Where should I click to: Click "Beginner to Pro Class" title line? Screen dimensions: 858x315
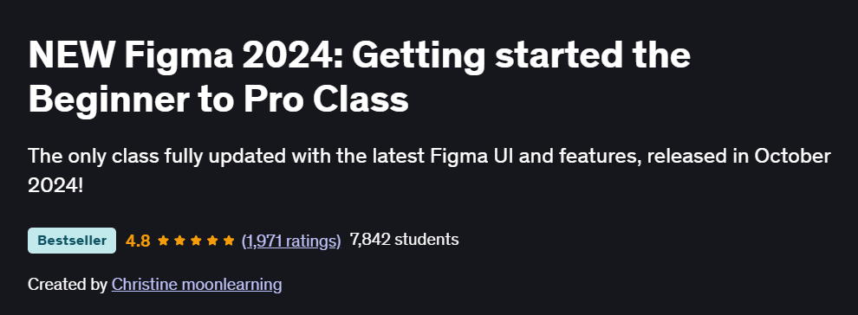point(218,99)
